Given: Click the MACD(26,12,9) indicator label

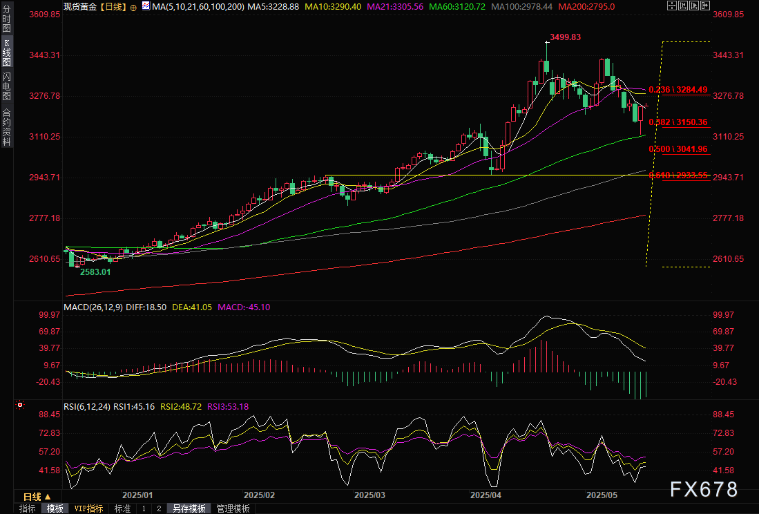Looking at the screenshot, I should [x=92, y=307].
